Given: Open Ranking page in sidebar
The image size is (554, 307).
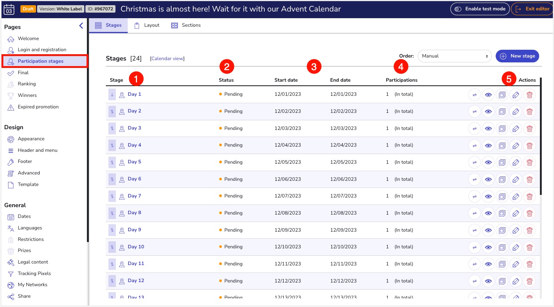Looking at the screenshot, I should pyautogui.click(x=27, y=84).
